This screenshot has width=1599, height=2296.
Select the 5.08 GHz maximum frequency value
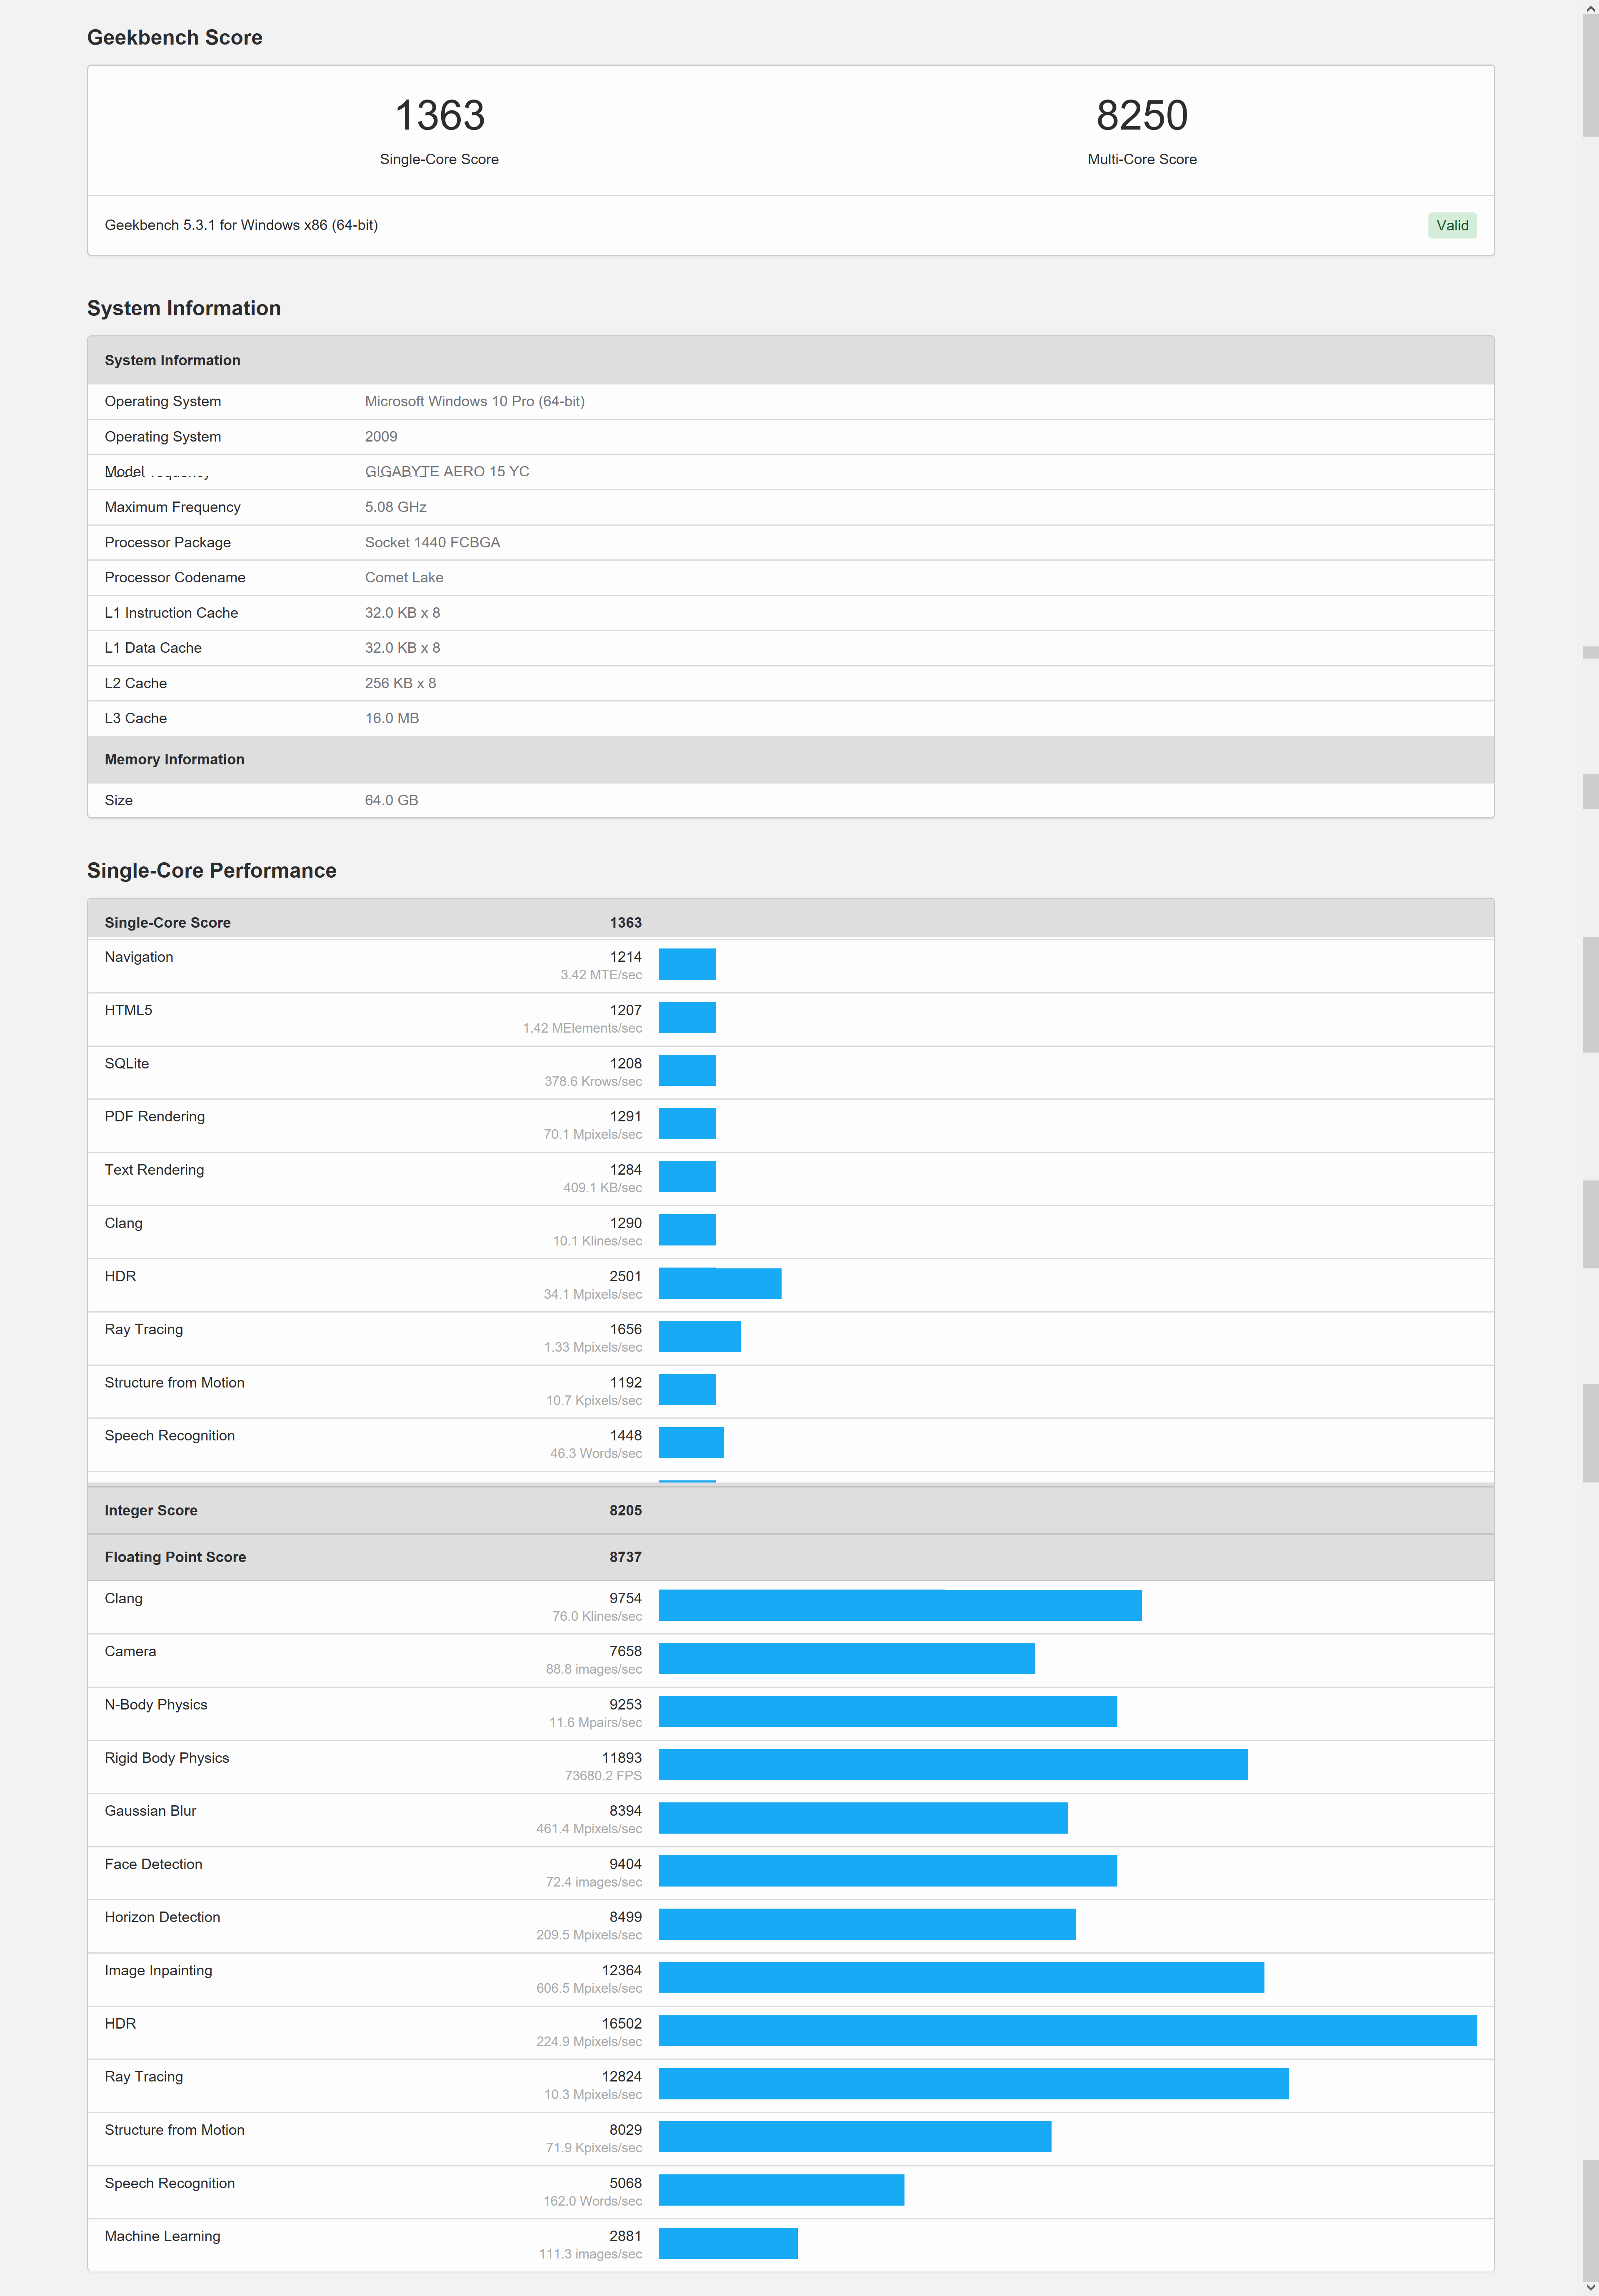click(x=396, y=507)
